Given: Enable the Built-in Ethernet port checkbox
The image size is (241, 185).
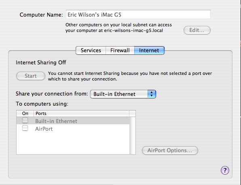Looking at the screenshot, I should pyautogui.click(x=25, y=120).
